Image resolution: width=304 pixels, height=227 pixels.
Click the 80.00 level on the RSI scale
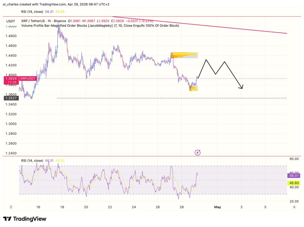coord(294,159)
